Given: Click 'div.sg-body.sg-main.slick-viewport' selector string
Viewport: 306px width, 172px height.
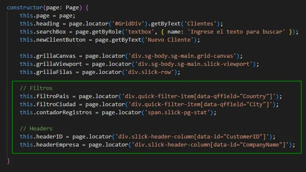Looking at the screenshot, I should pos(193,64).
